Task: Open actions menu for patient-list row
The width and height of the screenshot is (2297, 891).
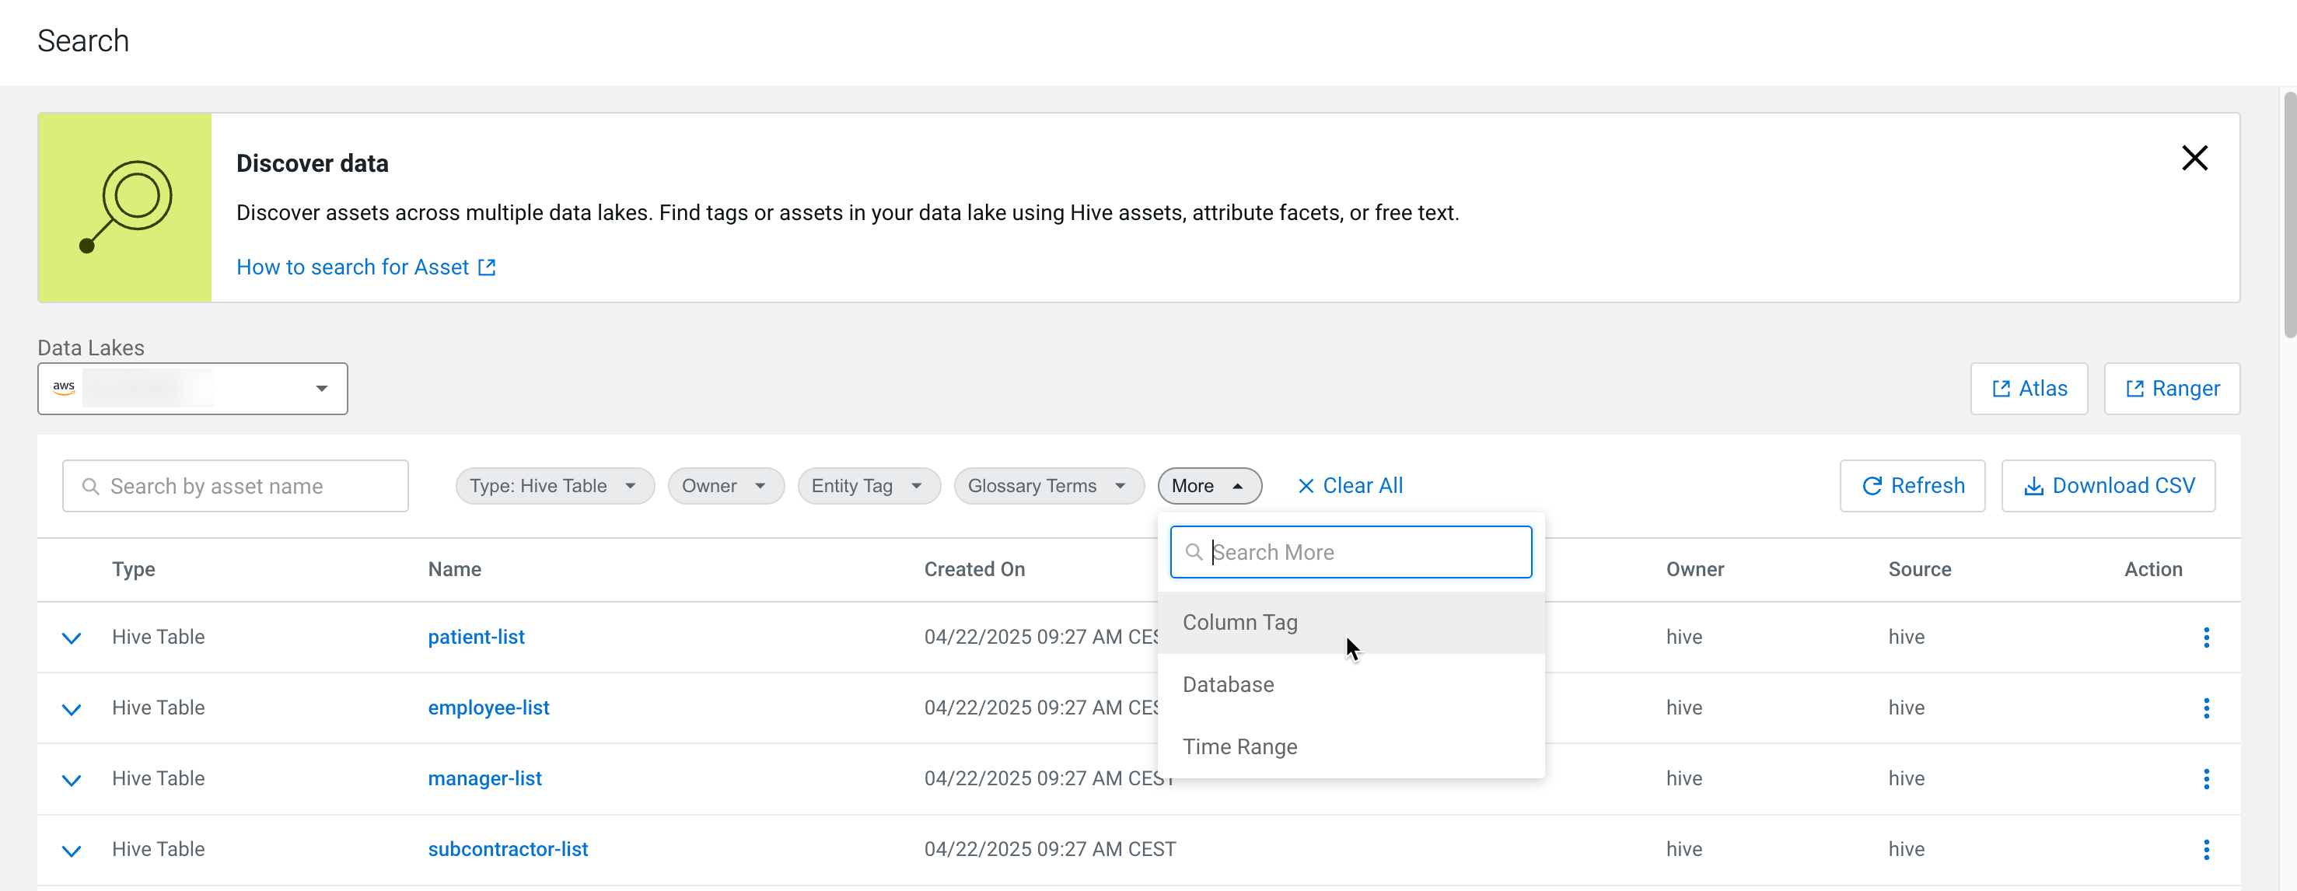Action: point(2205,637)
